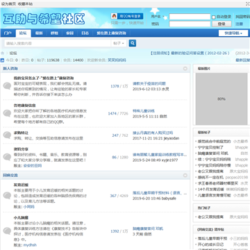The image size is (250, 250).
Task: Select the 论坛 forum tab
Action: [x=23, y=33]
